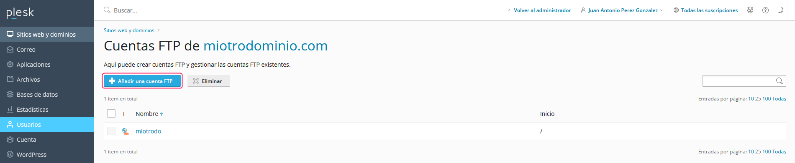This screenshot has width=795, height=163.
Task: Click the search magnifier in FTP list filter
Action: pyautogui.click(x=780, y=81)
